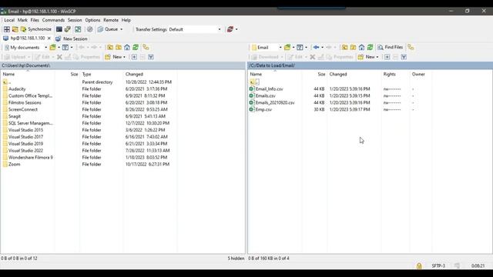Go to remote home directory icon
The height and width of the screenshot is (277, 493).
(x=361, y=48)
